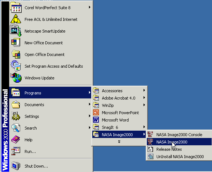Click the Corel WordPerfect Suite 8 icon
Screen dimensions: 212x172
click(x=16, y=7)
